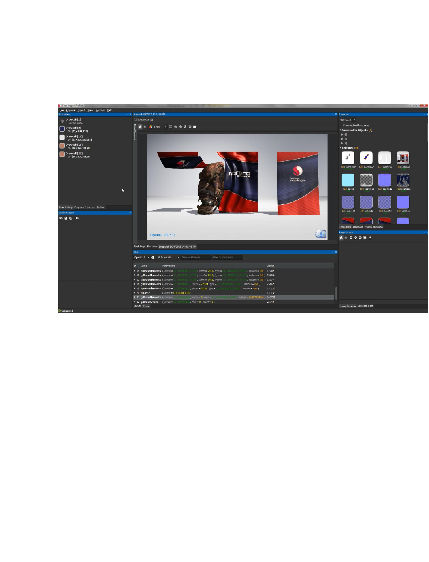Click the dark blue Drawcall [2] swatch
The image size is (429, 562).
(62, 129)
